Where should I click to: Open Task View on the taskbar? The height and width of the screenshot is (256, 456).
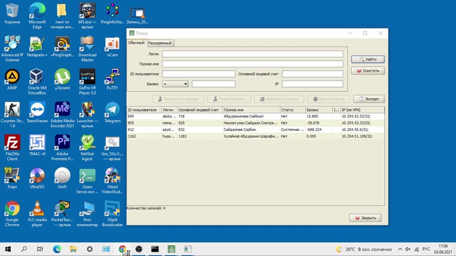pos(40,249)
